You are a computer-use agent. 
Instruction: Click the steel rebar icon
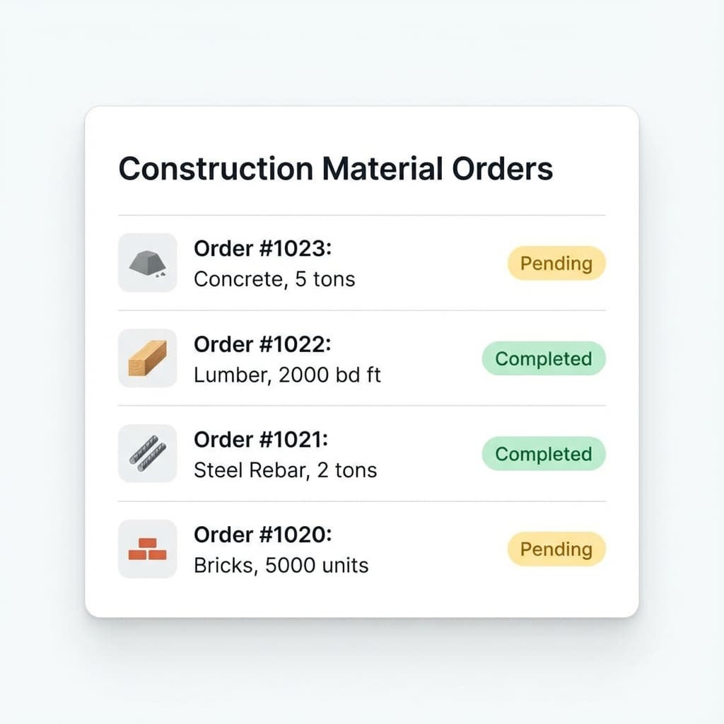point(147,454)
